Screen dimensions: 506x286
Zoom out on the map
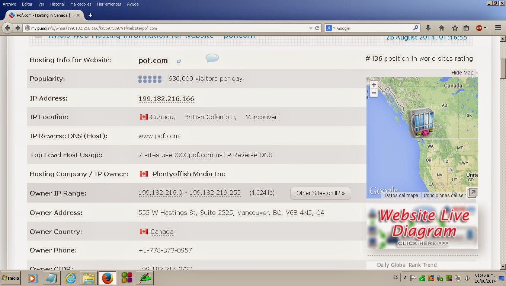(374, 93)
